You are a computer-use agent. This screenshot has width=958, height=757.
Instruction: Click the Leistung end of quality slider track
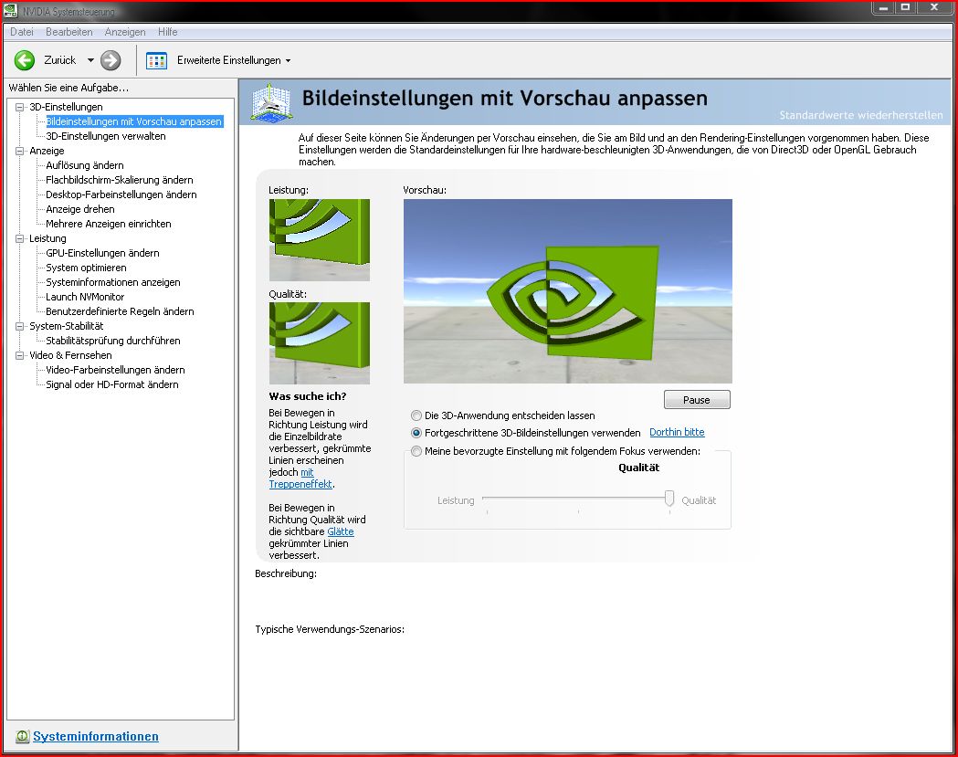[485, 499]
